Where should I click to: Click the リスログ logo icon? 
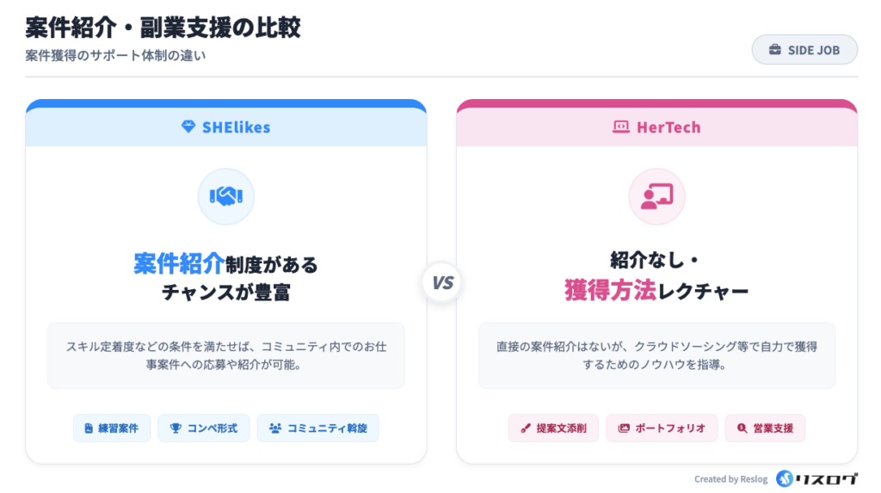(x=784, y=478)
